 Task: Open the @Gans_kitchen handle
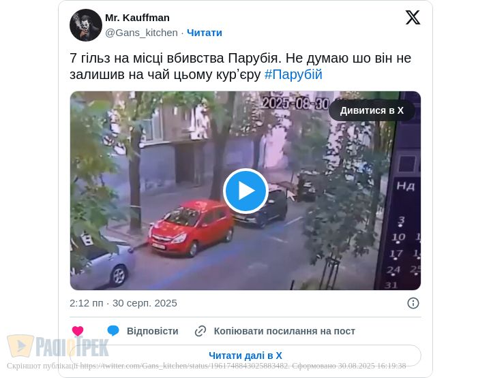tap(141, 33)
